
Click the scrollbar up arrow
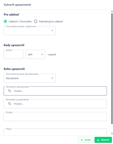[112, 12]
